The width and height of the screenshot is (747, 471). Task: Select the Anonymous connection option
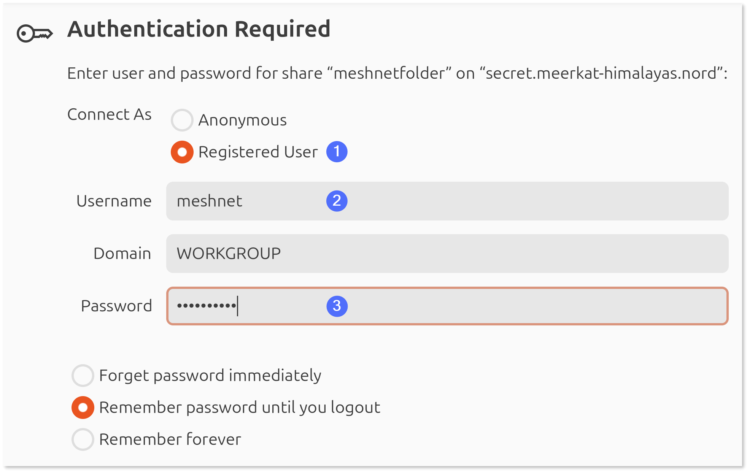pos(182,120)
